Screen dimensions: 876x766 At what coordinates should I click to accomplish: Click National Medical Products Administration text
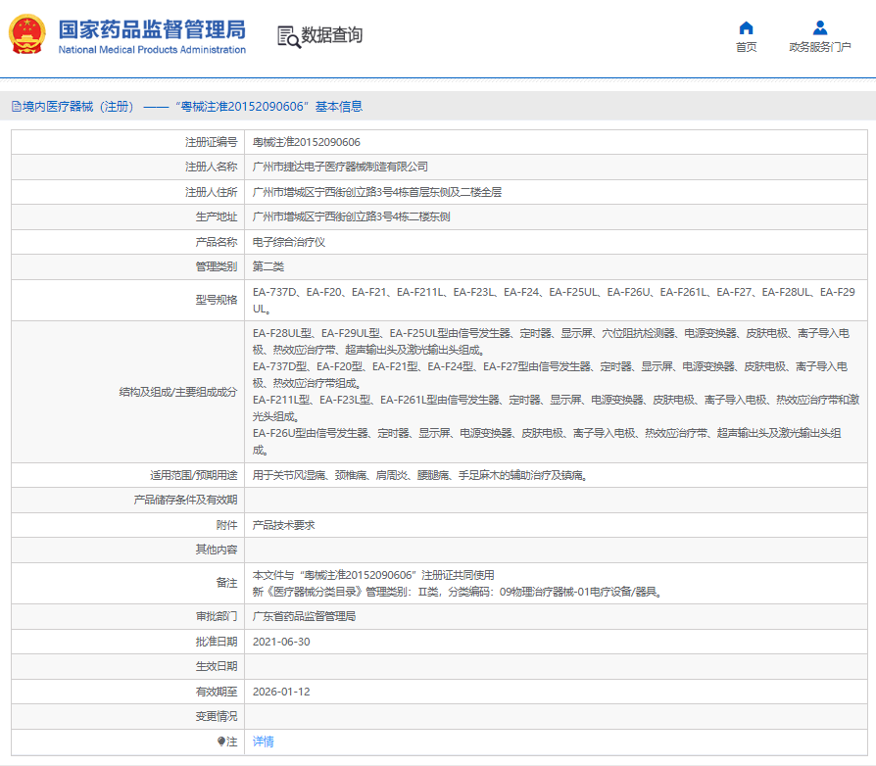click(152, 50)
